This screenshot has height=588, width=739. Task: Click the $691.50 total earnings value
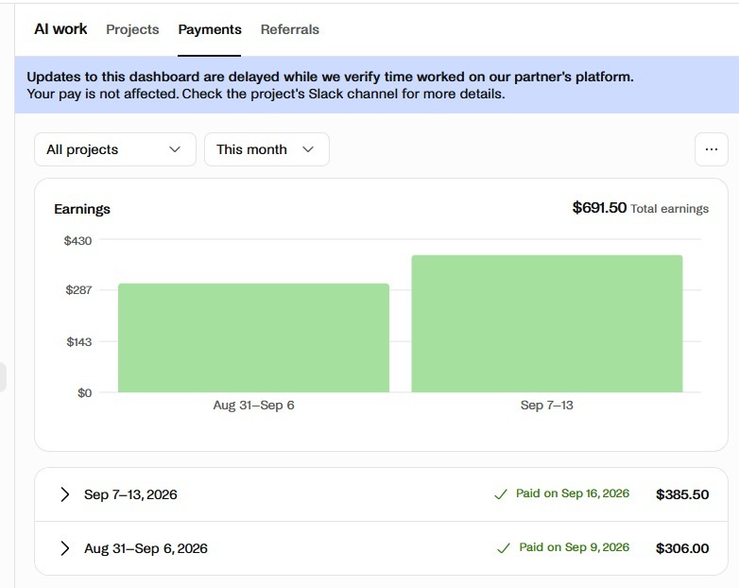pyautogui.click(x=599, y=207)
